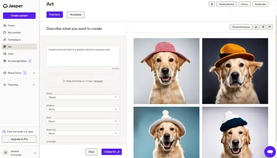Switch to the Templates tab
Image resolution: width=277 pixels, height=158 pixels.
pyautogui.click(x=75, y=15)
